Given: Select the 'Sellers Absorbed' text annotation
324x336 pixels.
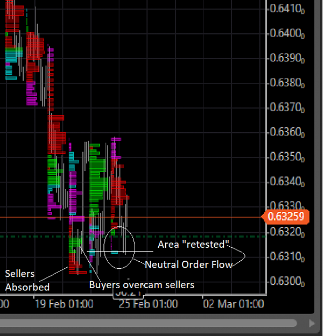Looking at the screenshot, I should coord(27,281).
